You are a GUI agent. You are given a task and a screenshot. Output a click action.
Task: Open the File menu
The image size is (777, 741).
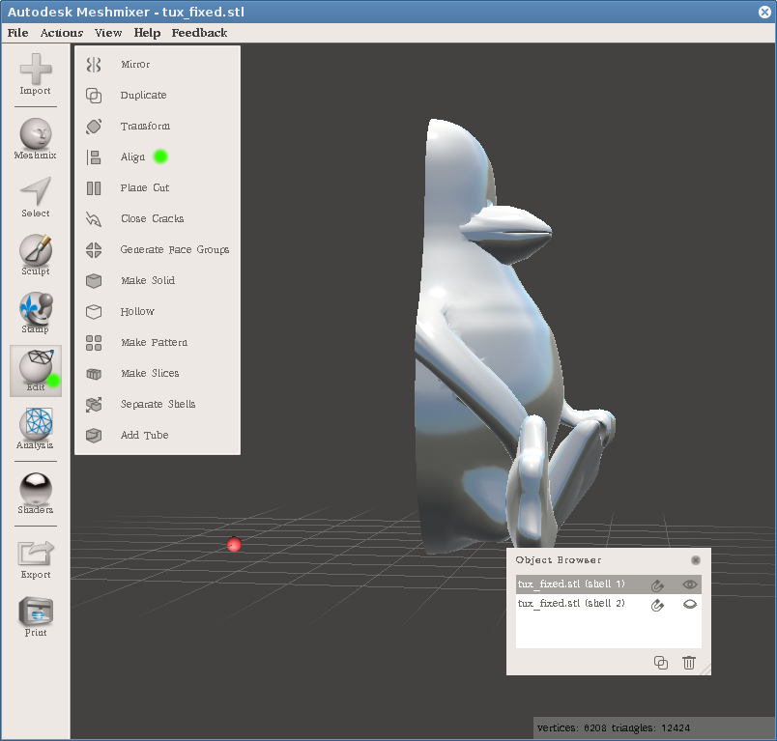pos(17,33)
